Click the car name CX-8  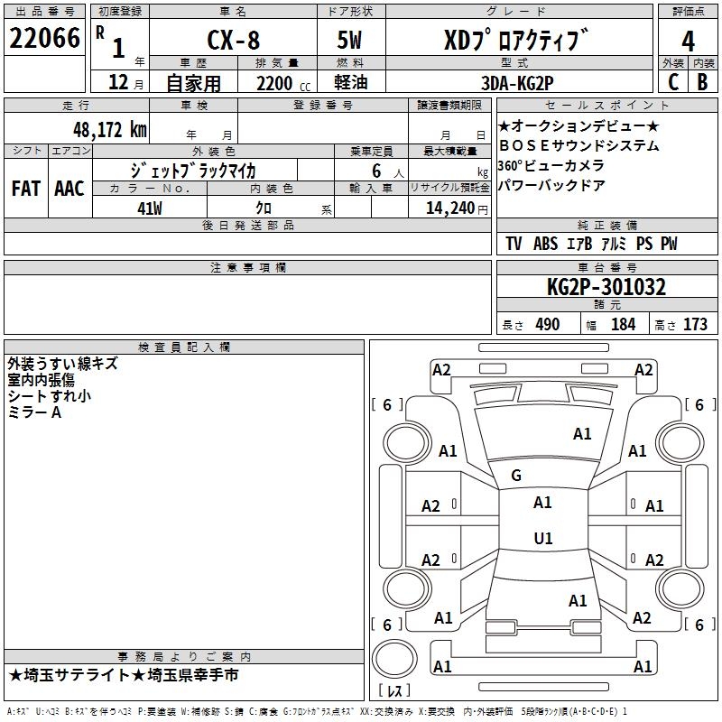[234, 40]
